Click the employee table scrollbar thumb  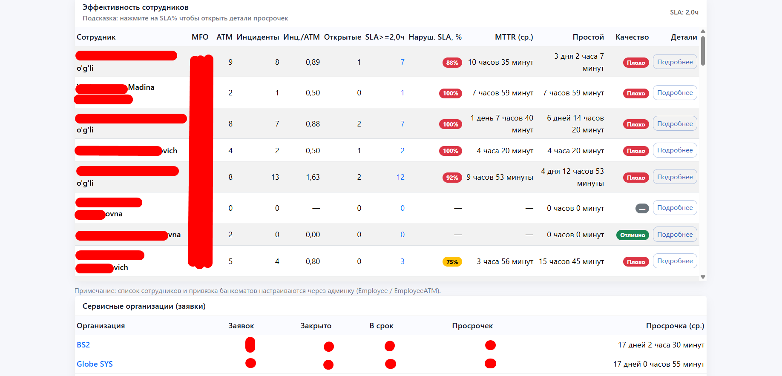click(x=703, y=51)
